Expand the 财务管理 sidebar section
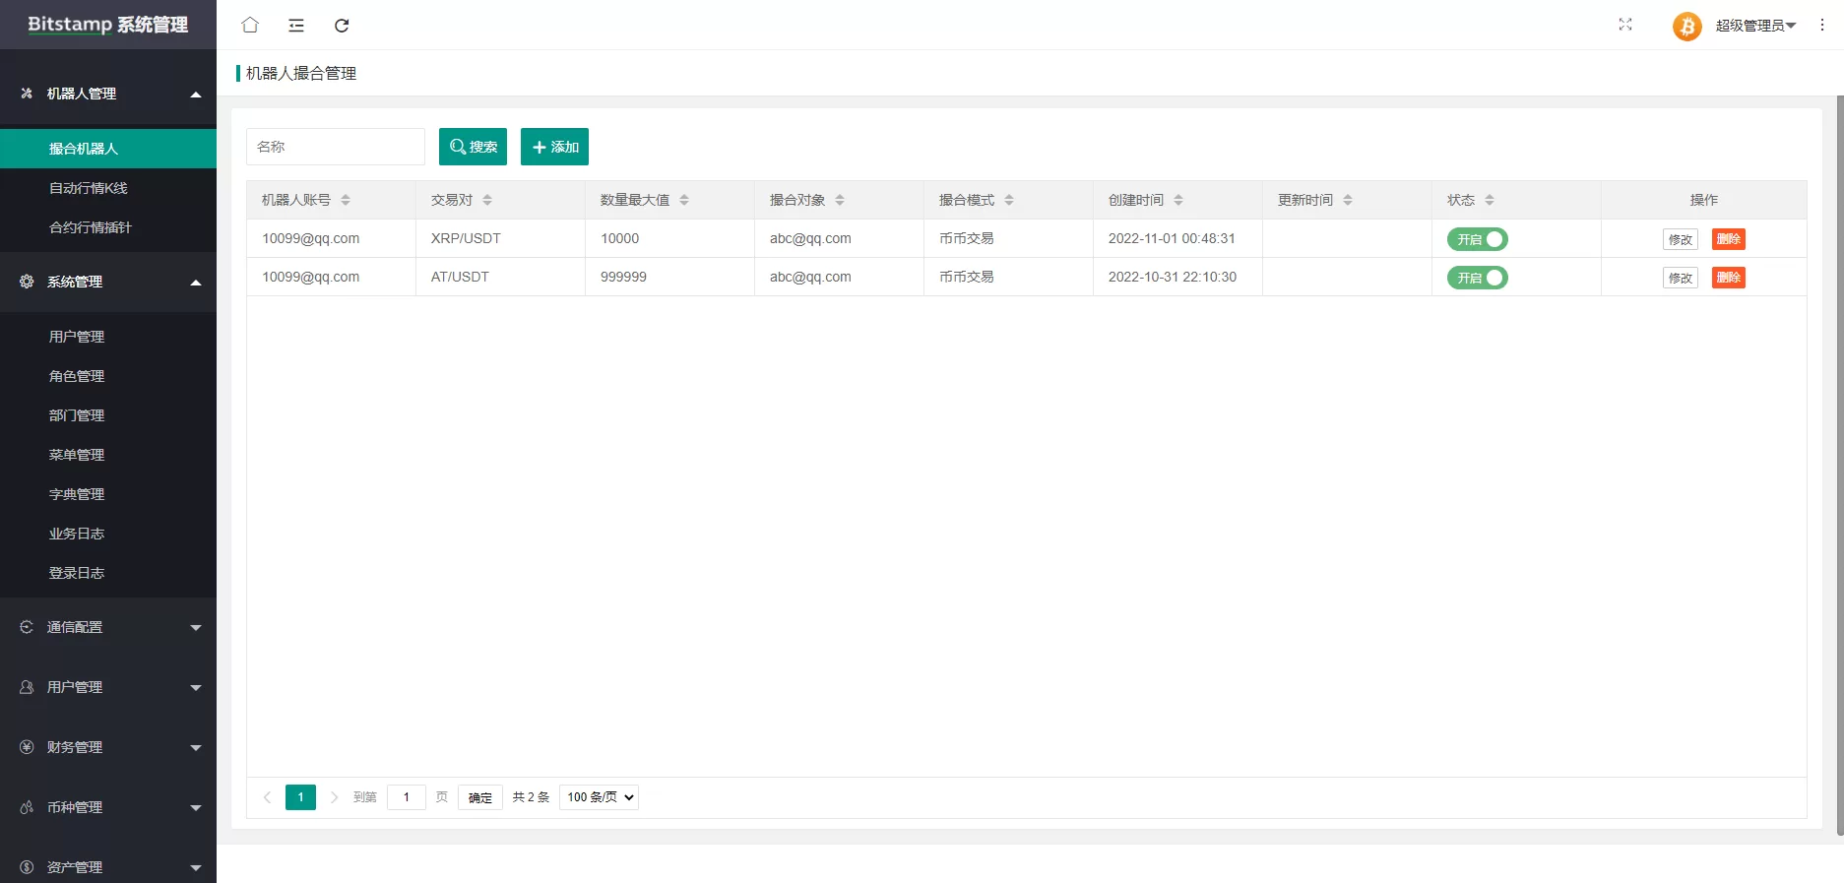This screenshot has width=1844, height=883. (108, 747)
